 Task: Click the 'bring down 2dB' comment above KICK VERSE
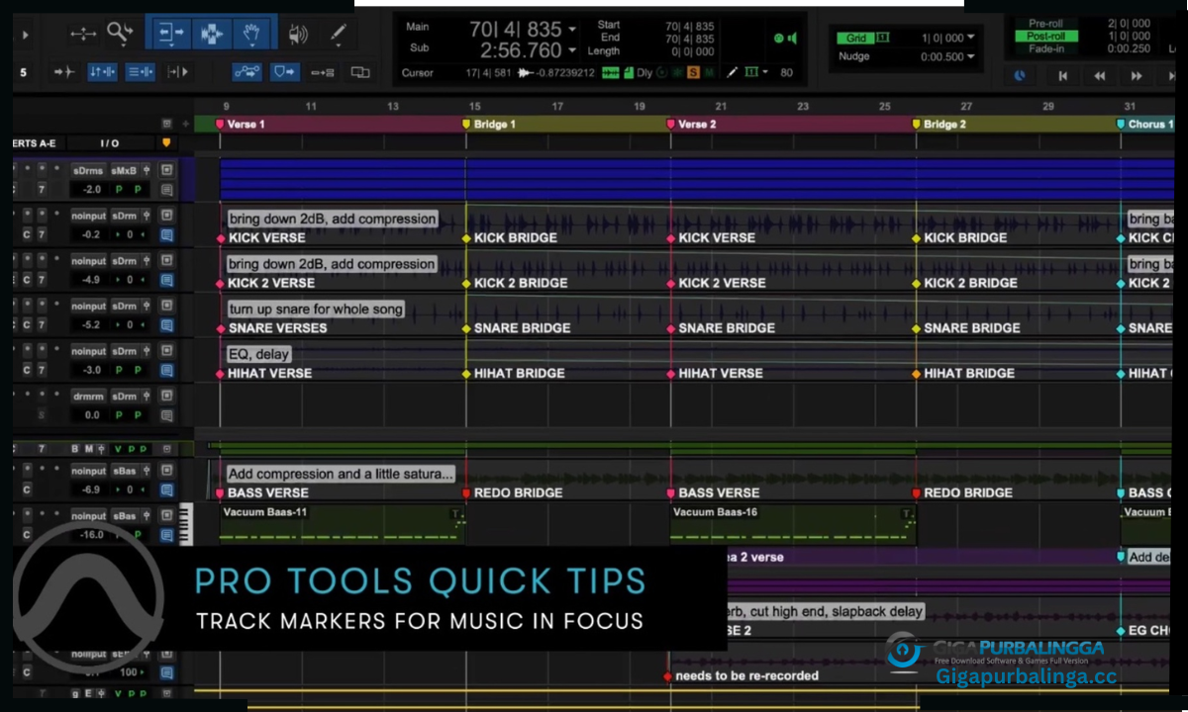332,220
